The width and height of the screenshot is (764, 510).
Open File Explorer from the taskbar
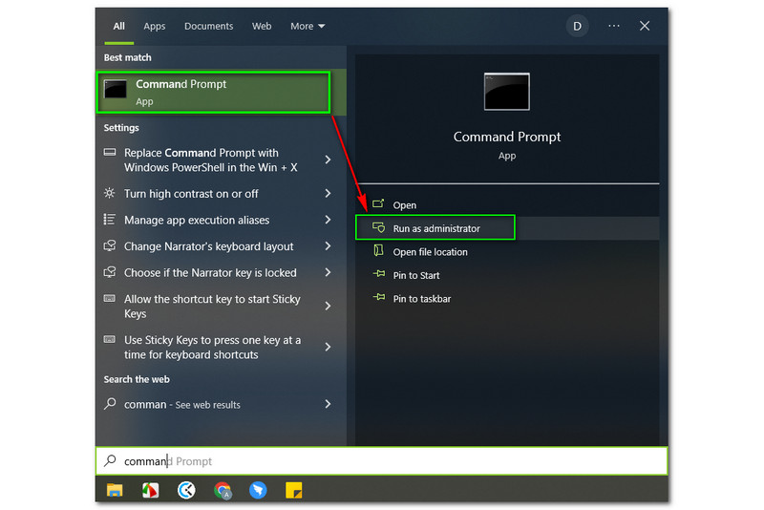coord(115,490)
